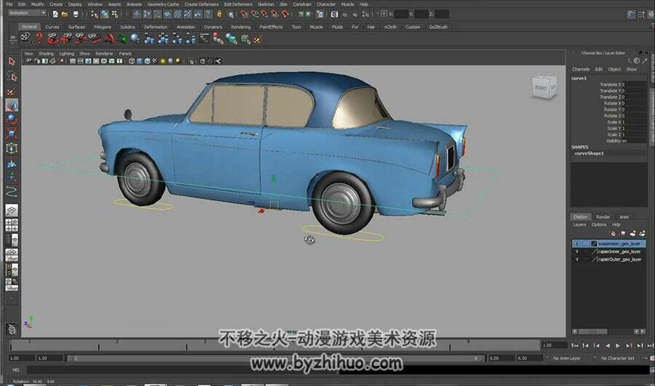Pick the Rotate tool sphere icon
This screenshot has height=386, width=655.
(12, 119)
